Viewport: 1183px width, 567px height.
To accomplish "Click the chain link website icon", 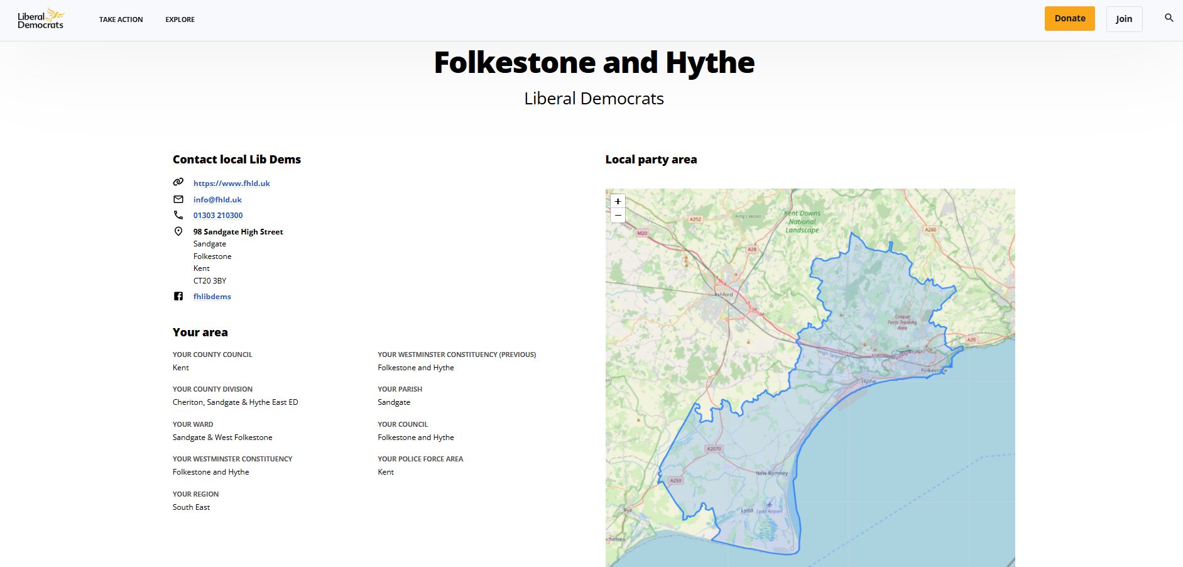I will [x=178, y=182].
